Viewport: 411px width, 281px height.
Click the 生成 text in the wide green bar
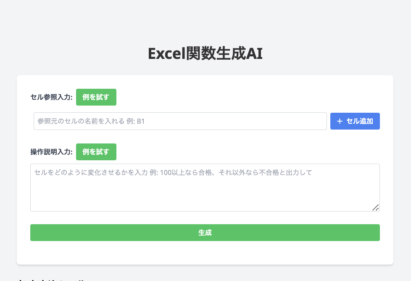(205, 233)
